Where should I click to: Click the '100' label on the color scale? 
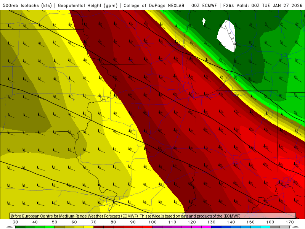(x=152, y=222)
